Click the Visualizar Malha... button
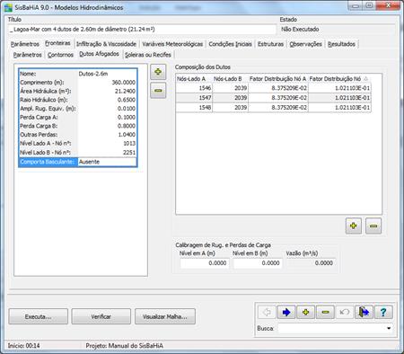404x354 pixels. 165,316
